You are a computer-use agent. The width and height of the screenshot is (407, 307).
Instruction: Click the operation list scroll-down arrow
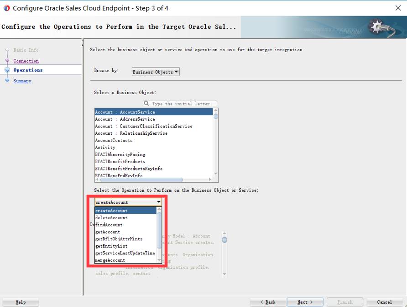click(x=159, y=260)
